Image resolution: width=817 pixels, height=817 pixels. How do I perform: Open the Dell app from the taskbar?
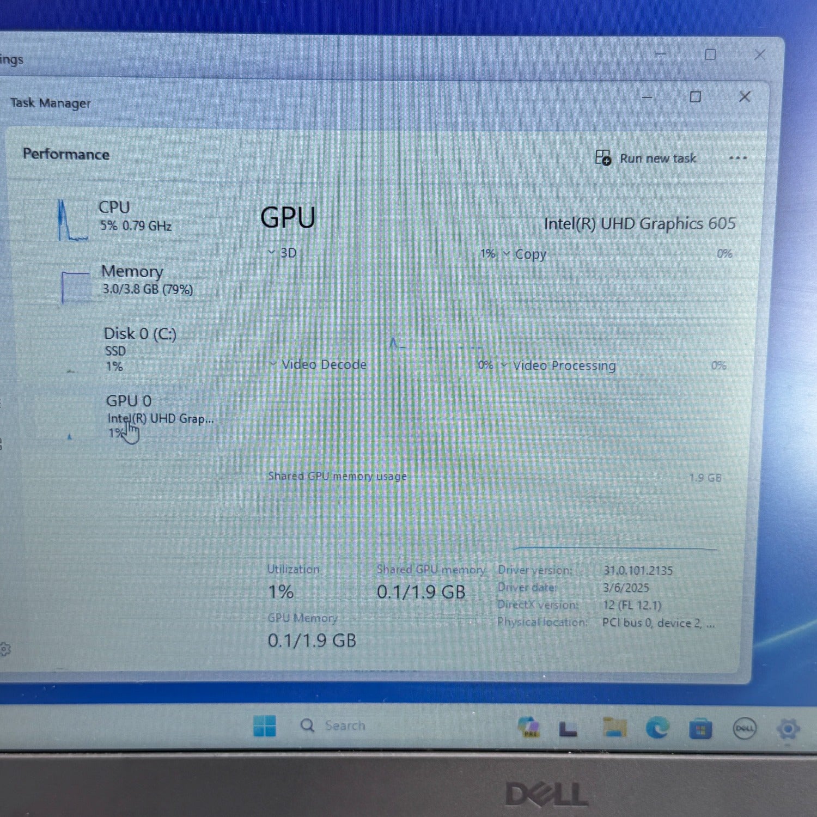point(743,727)
